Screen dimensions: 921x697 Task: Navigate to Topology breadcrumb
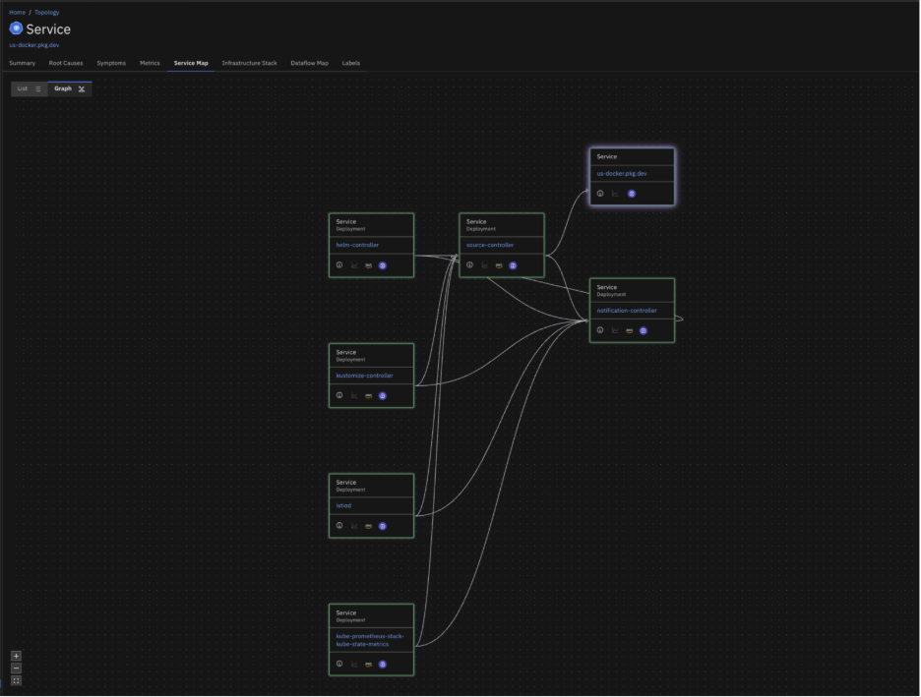point(46,13)
